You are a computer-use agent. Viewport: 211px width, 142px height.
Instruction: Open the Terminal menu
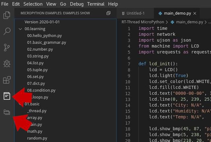tap(96, 4)
